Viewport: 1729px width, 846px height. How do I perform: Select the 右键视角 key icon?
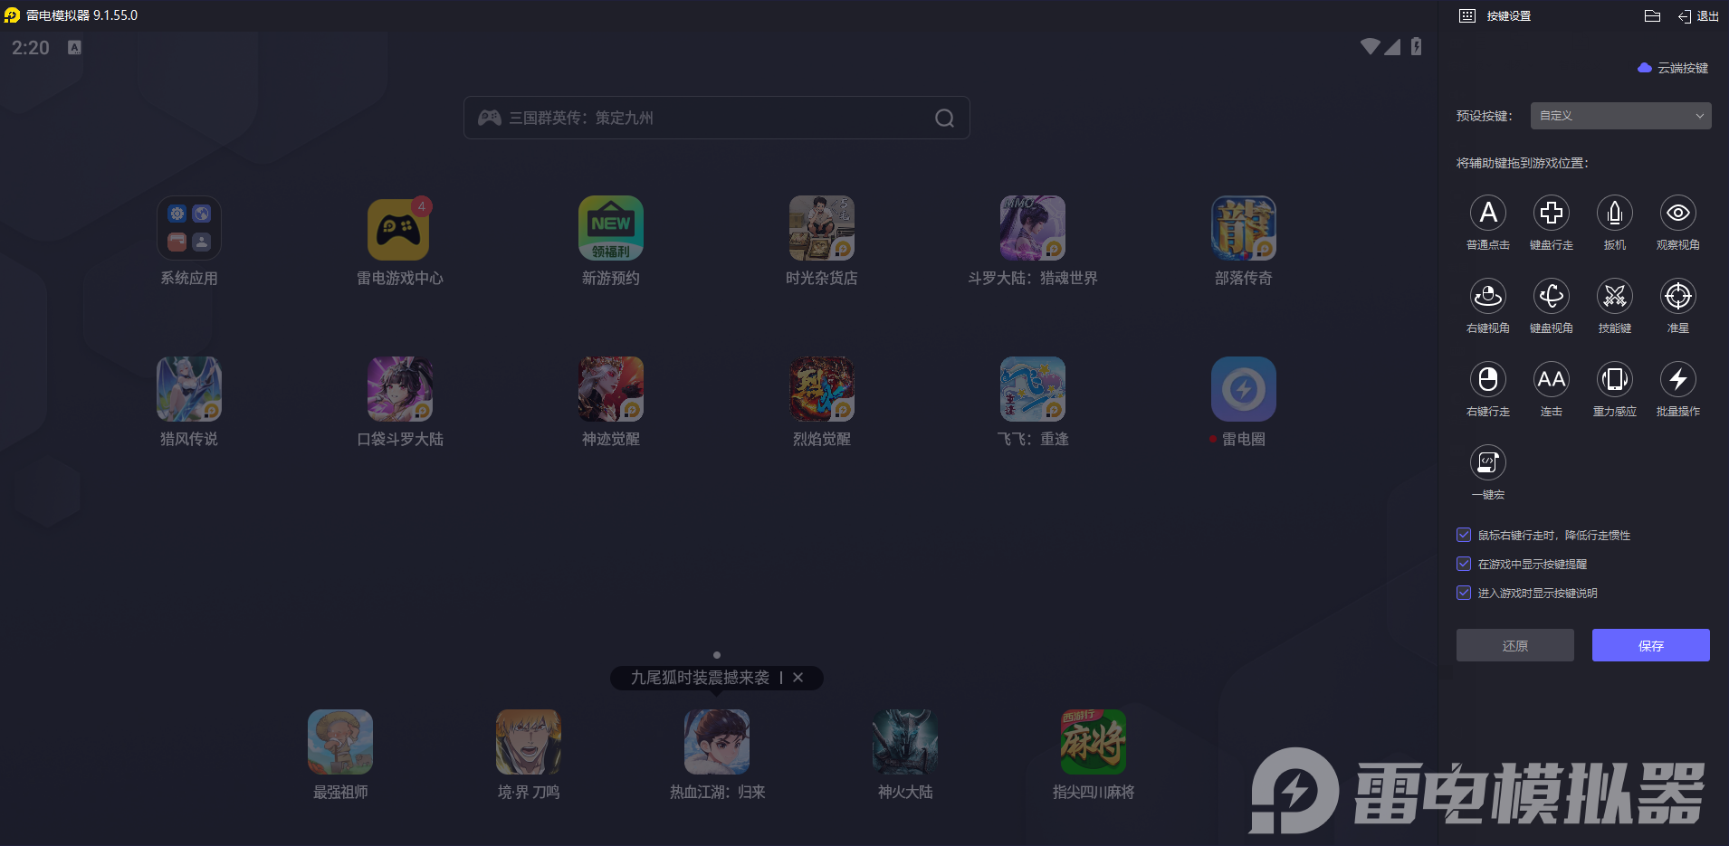pyautogui.click(x=1488, y=296)
